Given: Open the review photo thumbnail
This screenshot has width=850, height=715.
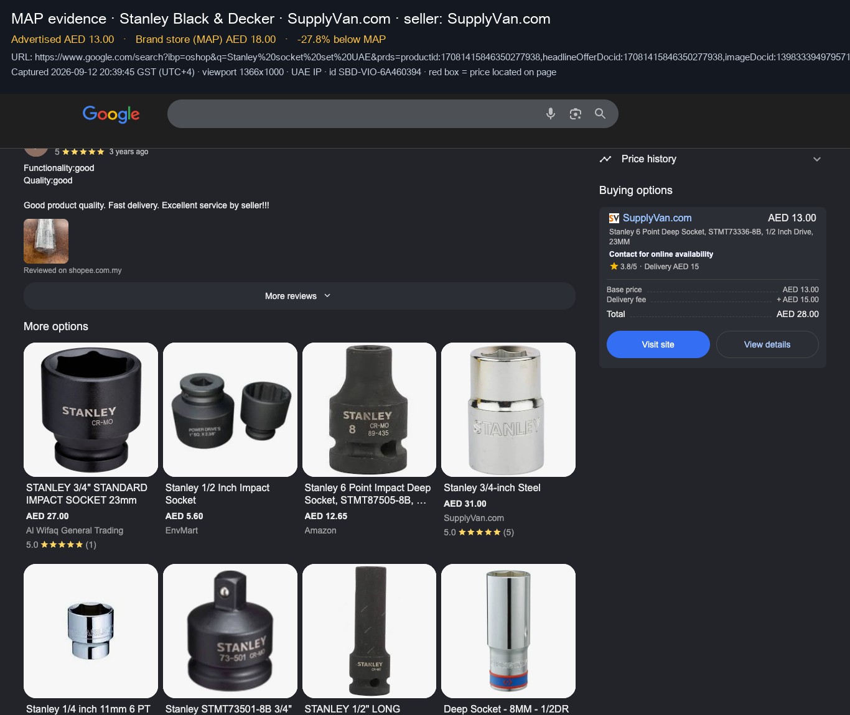Looking at the screenshot, I should pos(46,241).
